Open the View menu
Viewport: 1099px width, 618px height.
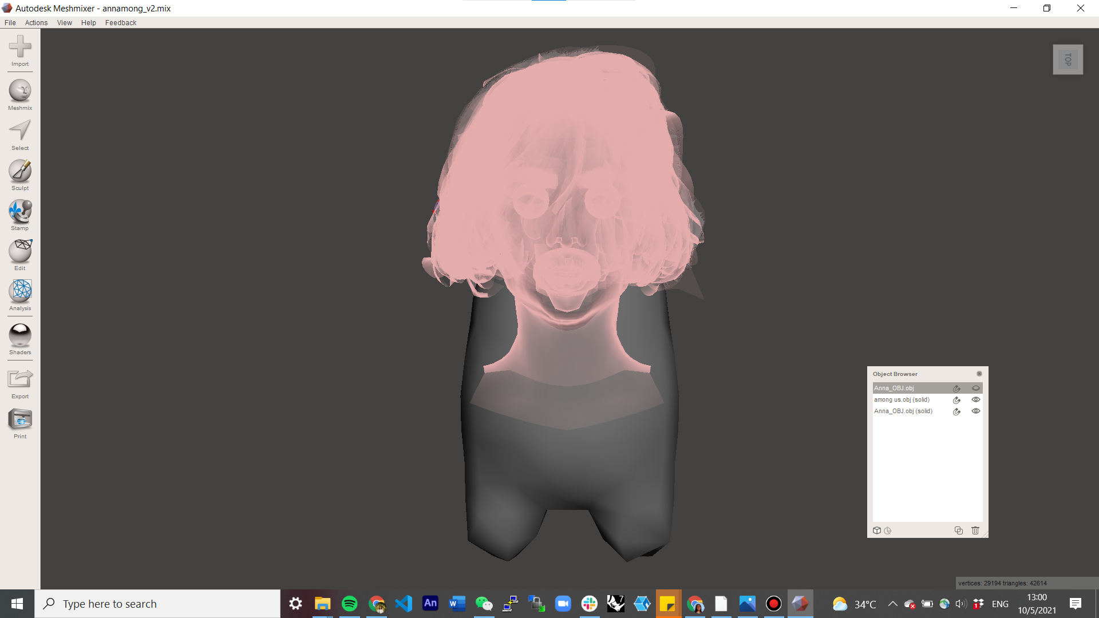tap(65, 23)
